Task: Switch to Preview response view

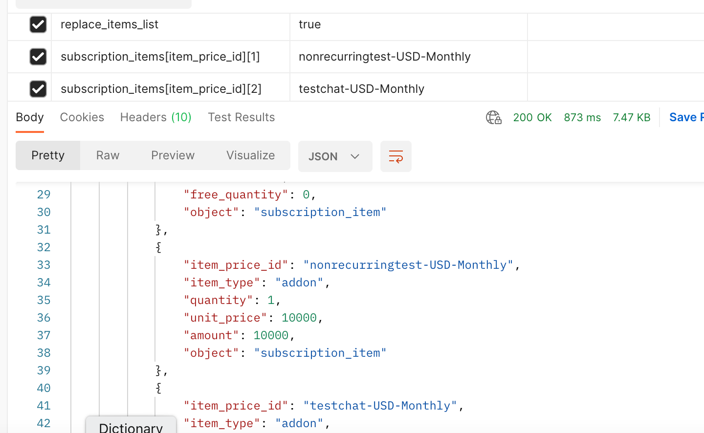Action: (x=173, y=155)
